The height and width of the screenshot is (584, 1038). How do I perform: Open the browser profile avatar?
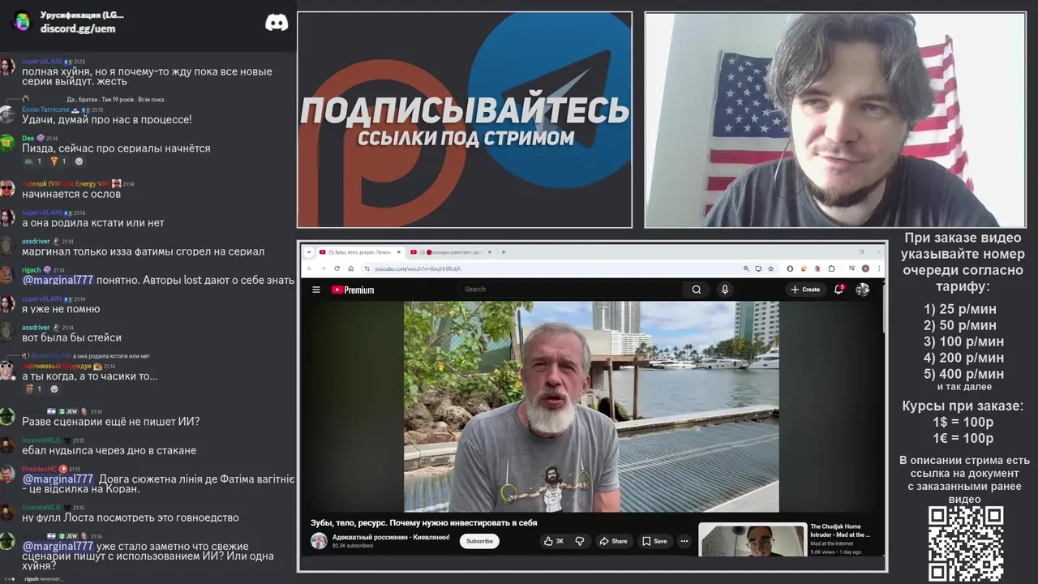coord(865,268)
